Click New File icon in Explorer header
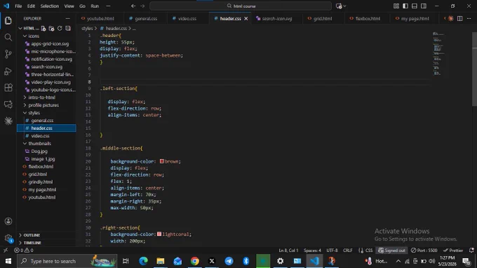Screen dimensions: 477x268 (x=43, y=28)
